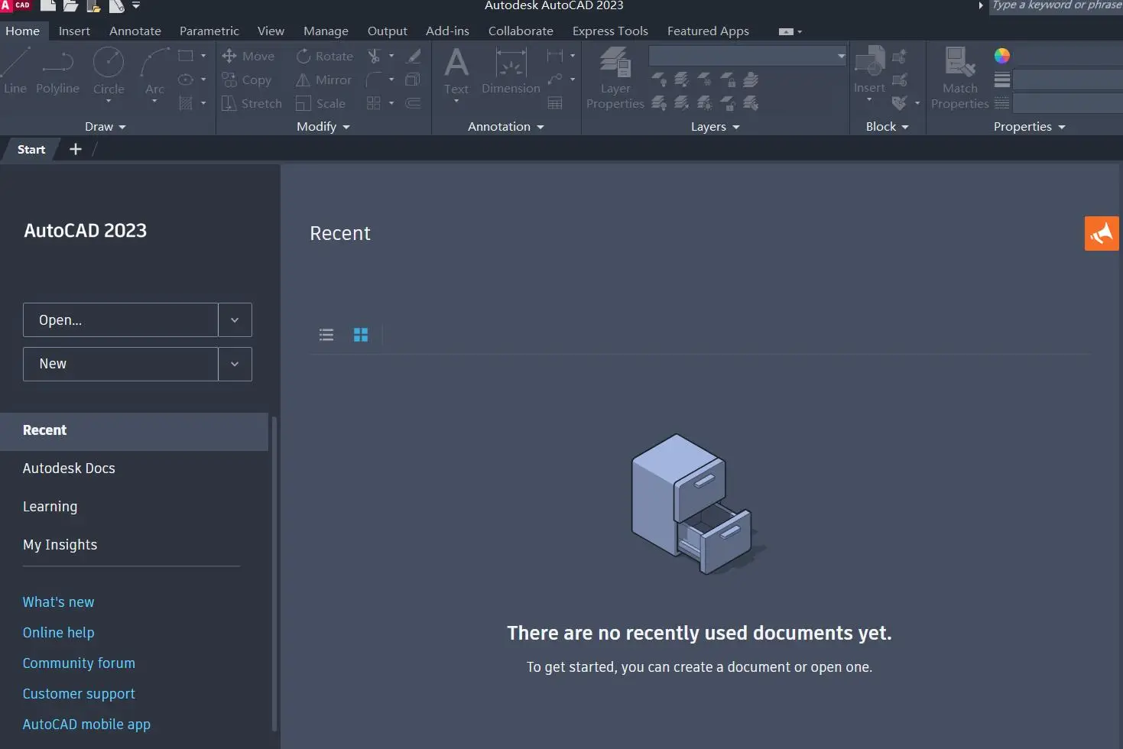This screenshot has height=749, width=1123.
Task: Click the Match Properties icon
Action: 960,63
